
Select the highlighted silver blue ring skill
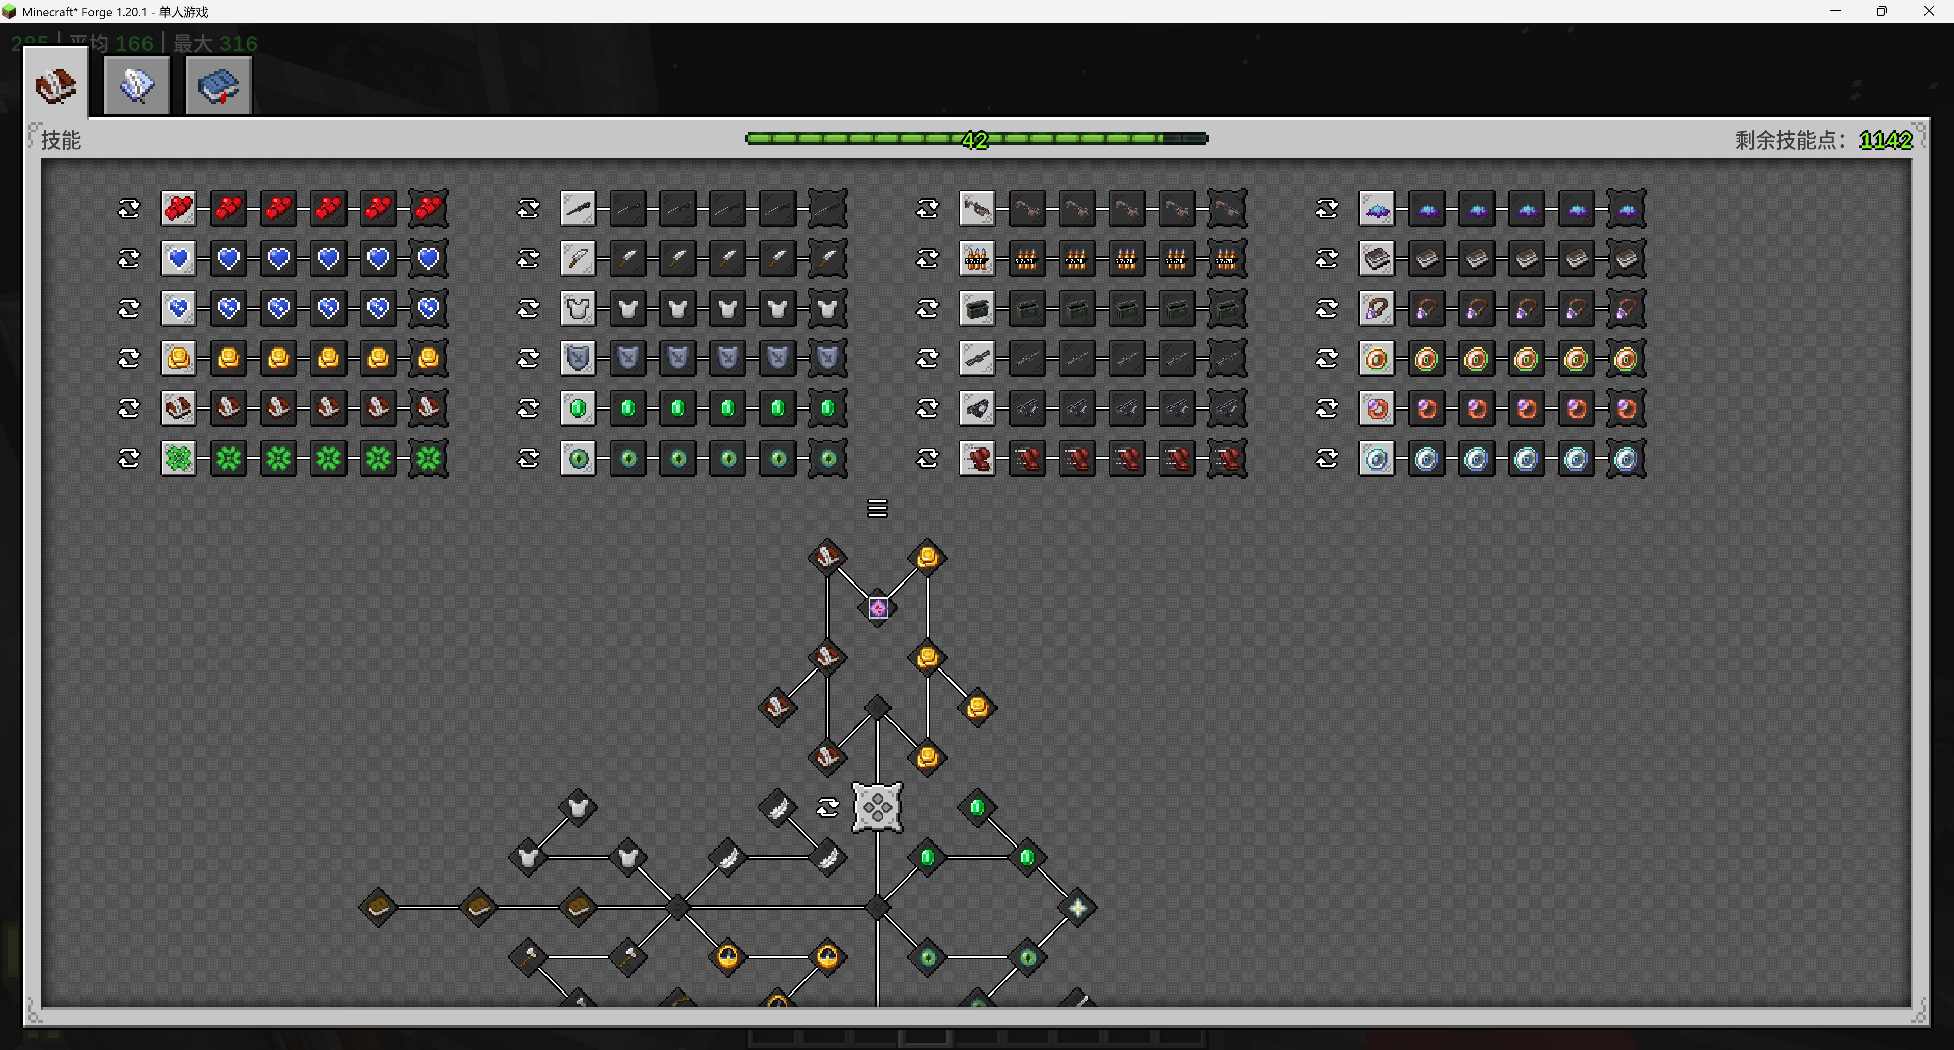[x=1377, y=459]
